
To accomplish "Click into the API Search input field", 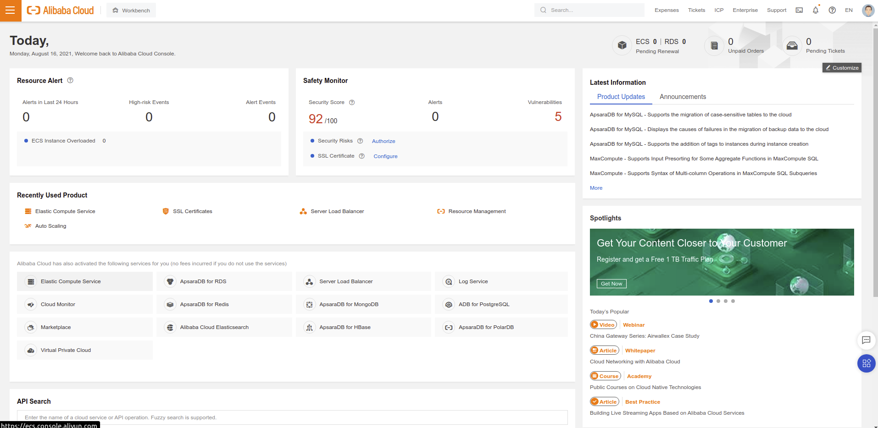I will point(292,417).
